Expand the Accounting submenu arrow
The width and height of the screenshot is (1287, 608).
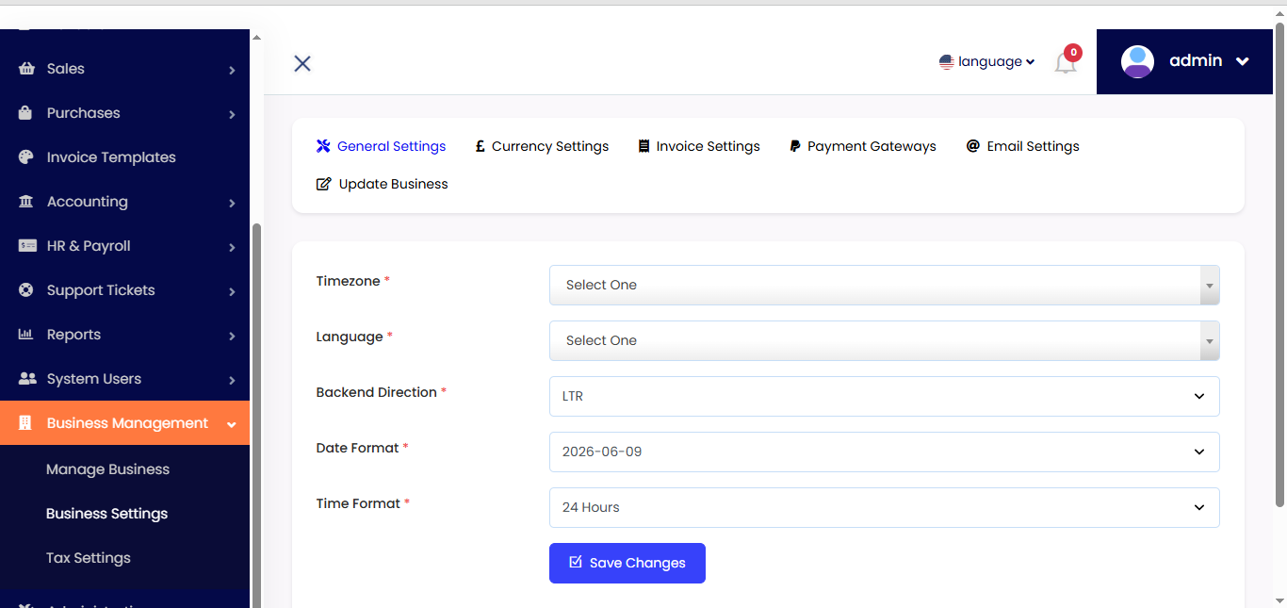click(x=232, y=203)
